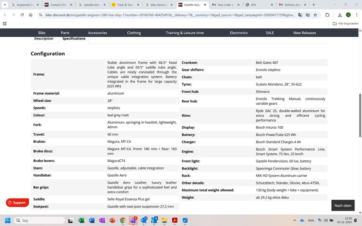Open the DAN language indicator
The image size is (362, 226).
click(x=311, y=220)
